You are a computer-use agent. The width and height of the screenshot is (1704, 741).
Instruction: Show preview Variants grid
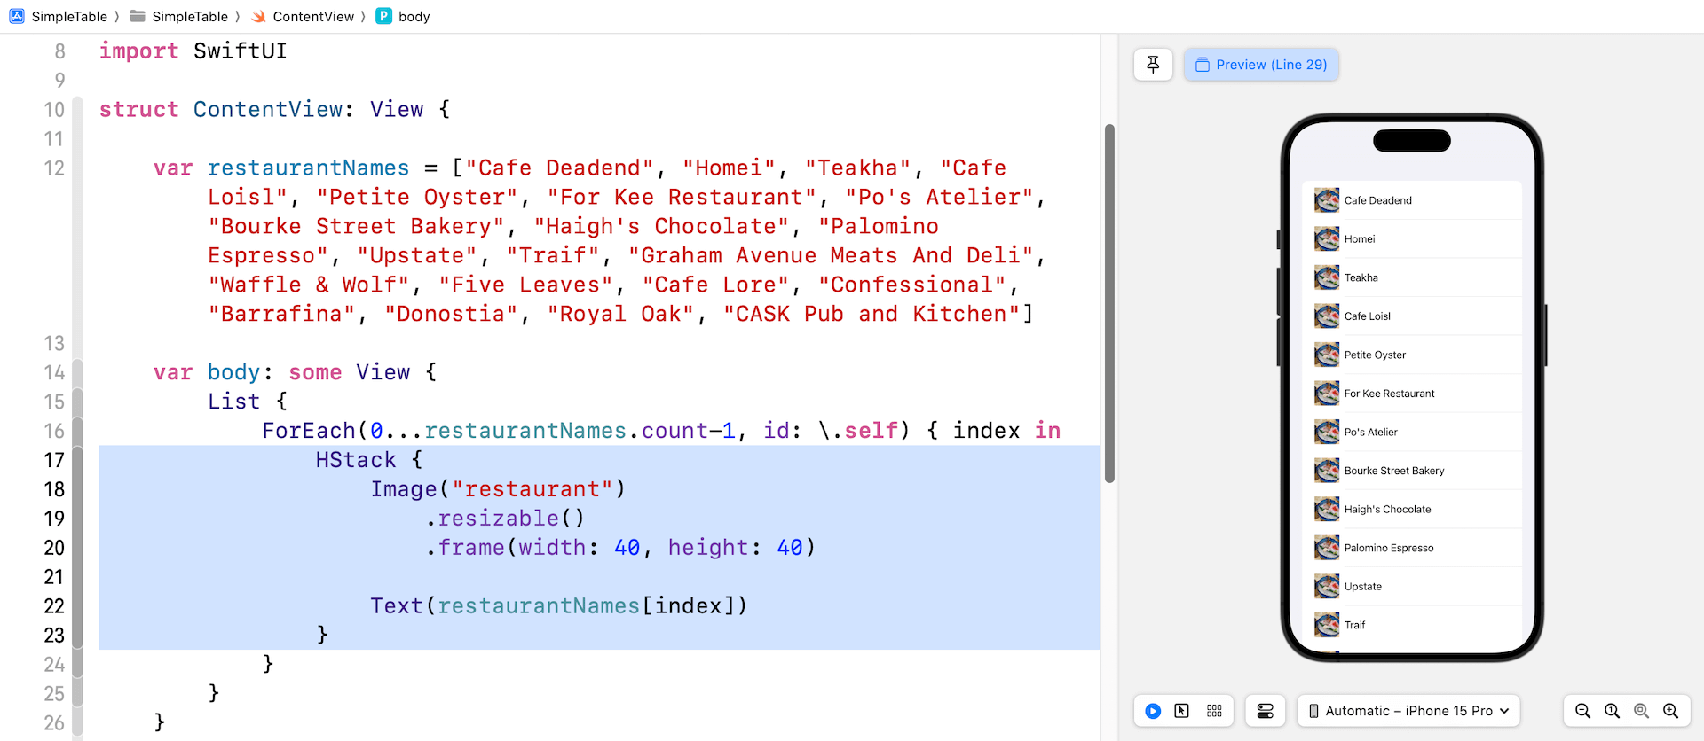1214,711
